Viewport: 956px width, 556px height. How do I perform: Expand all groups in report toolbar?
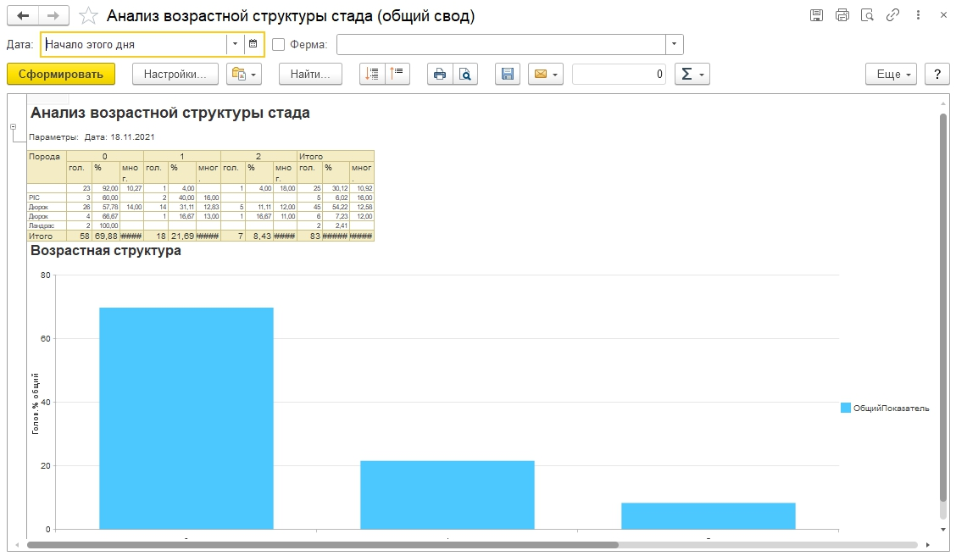[x=371, y=75]
